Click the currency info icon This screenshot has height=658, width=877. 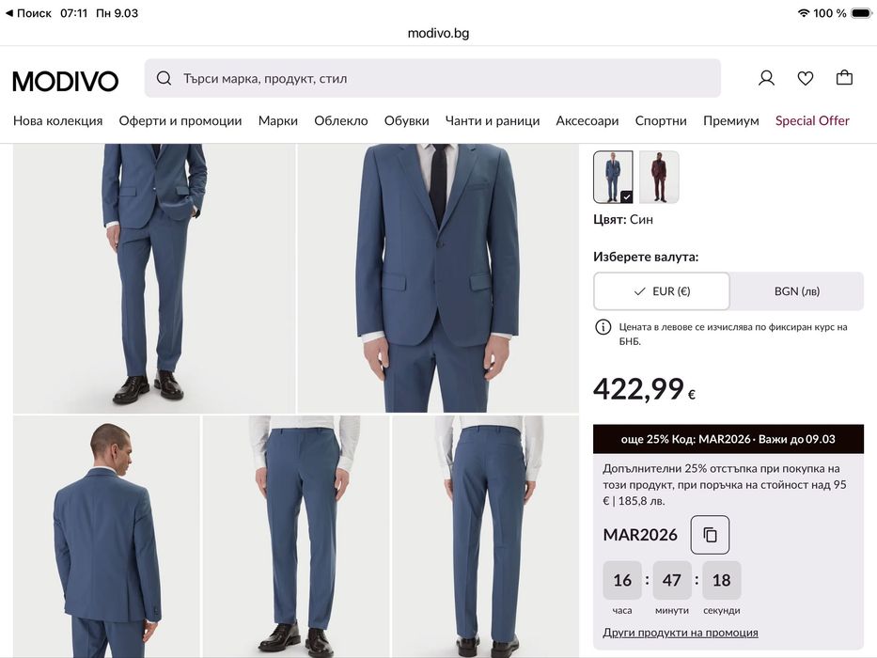[603, 327]
